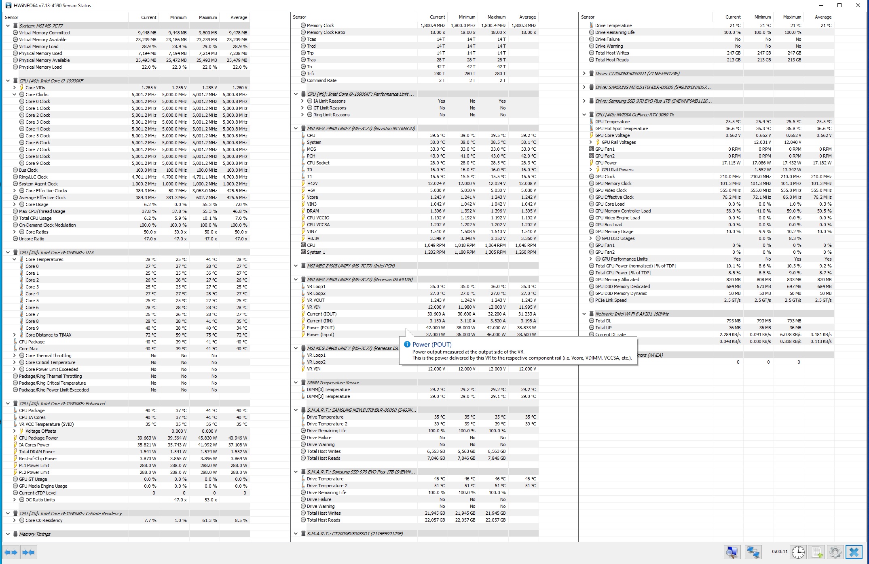The width and height of the screenshot is (869, 564).
Task: Reset min/max values with clock icon
Action: point(798,552)
